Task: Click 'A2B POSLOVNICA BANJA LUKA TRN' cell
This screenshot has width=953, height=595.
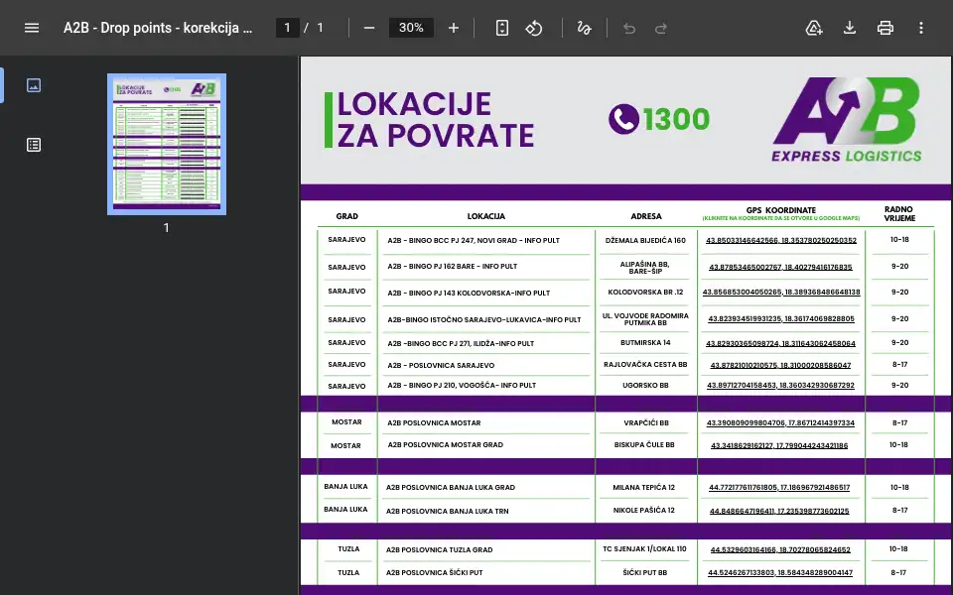Action: (x=448, y=512)
